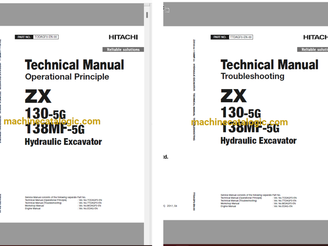Click the Reliable solutions banner on left page
This screenshot has width=328, height=246.
(123, 49)
